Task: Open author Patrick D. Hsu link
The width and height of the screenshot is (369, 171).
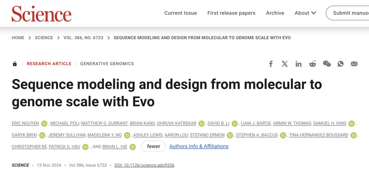Action: coord(65,146)
